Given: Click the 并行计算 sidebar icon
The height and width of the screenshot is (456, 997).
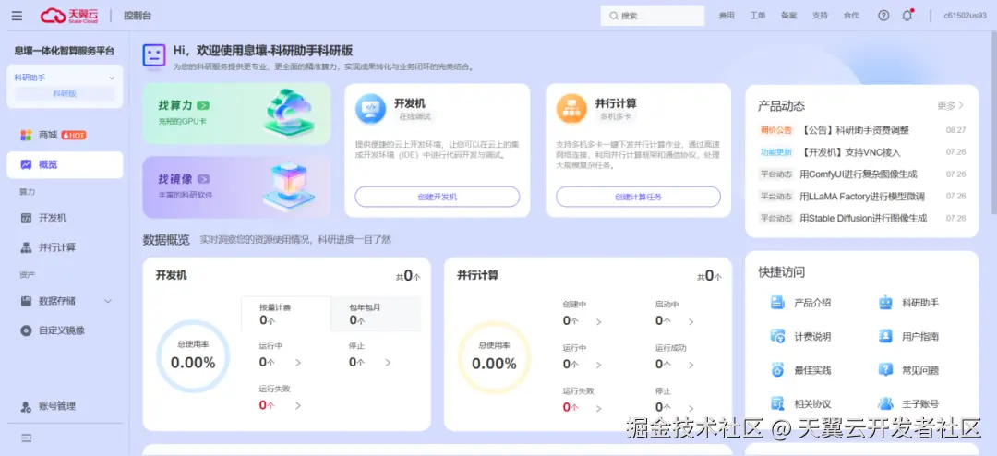Looking at the screenshot, I should pyautogui.click(x=26, y=247).
